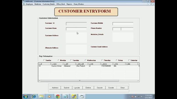Click the c_mob cell showing 22
177x99 pixels.
tap(94, 66)
